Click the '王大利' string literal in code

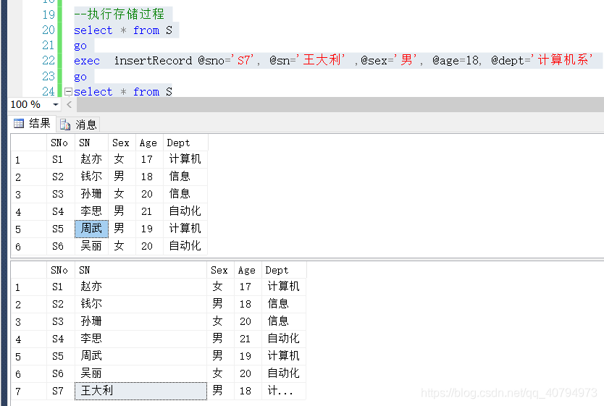[x=321, y=59]
